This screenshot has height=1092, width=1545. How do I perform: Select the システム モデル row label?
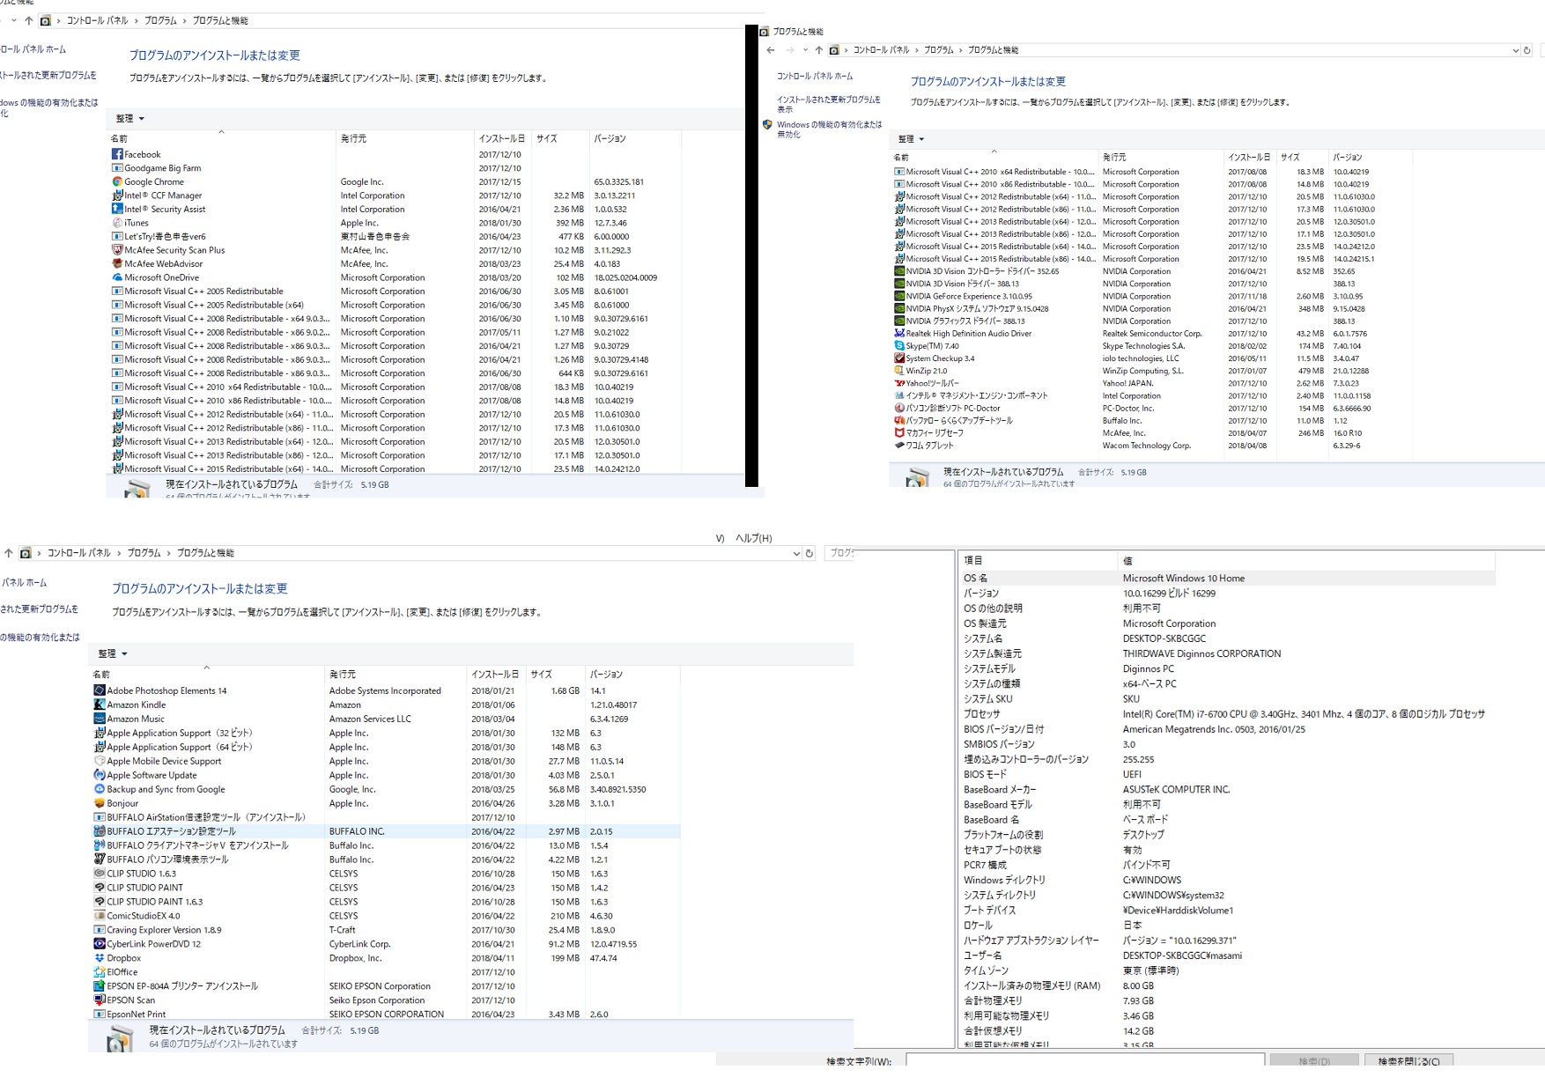point(989,668)
